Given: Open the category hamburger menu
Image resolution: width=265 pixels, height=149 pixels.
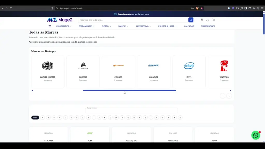Looking at the screenshot, I should (x=50, y=26).
